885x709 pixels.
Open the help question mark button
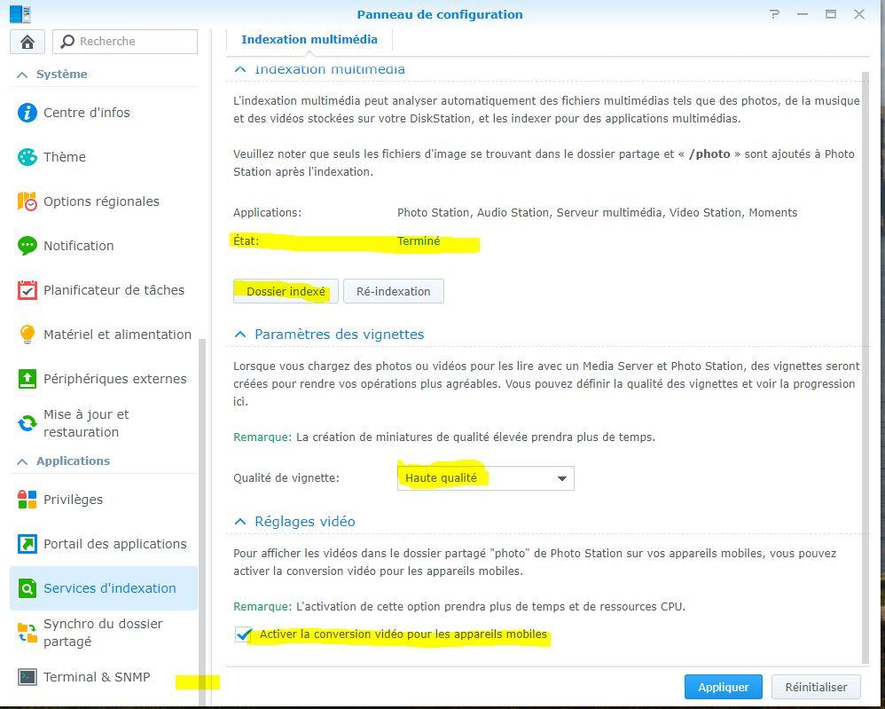click(x=775, y=14)
